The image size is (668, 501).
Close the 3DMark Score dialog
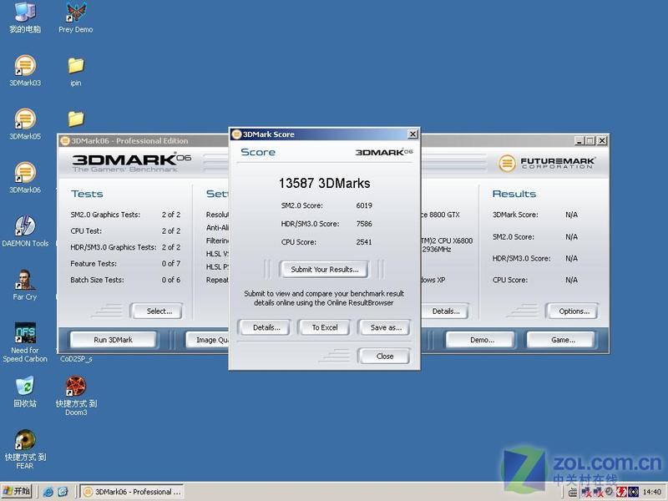pos(385,357)
